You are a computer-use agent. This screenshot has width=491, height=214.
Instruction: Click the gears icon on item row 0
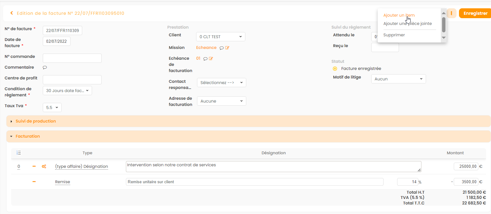click(44, 167)
